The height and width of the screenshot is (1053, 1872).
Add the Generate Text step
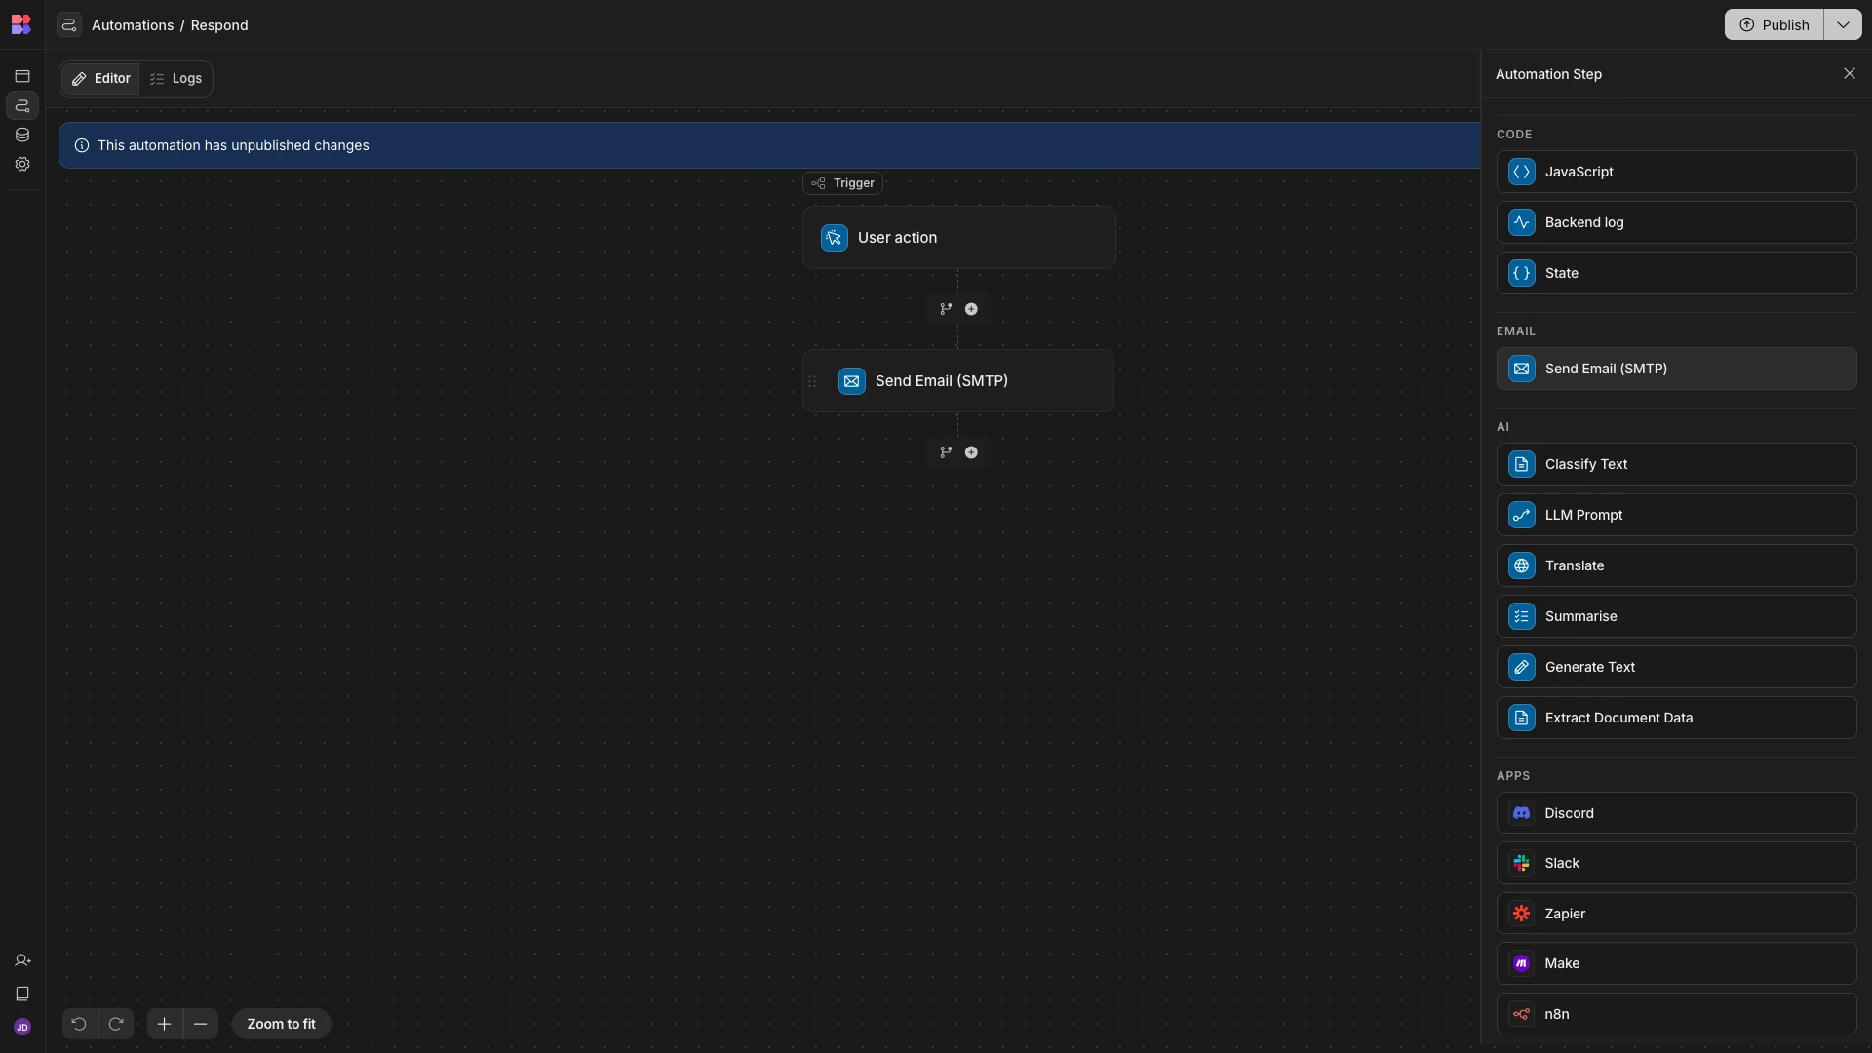click(x=1677, y=667)
